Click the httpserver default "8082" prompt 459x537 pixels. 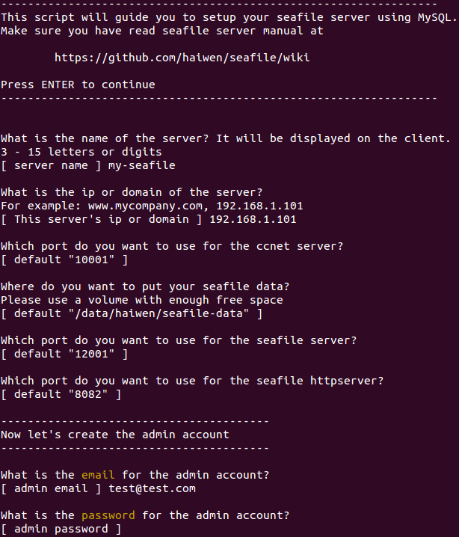pos(61,394)
